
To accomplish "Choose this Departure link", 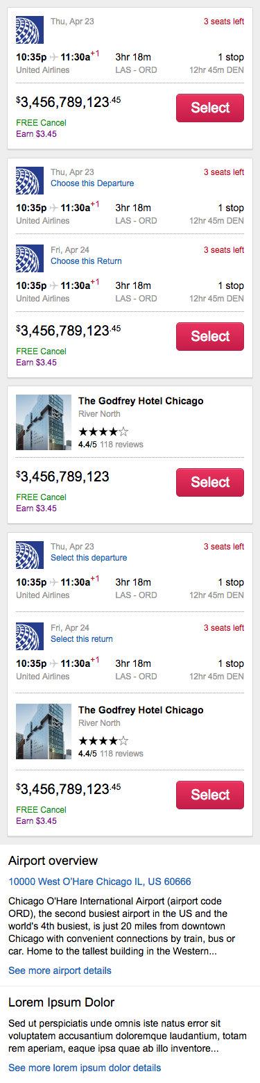I will coord(92,183).
